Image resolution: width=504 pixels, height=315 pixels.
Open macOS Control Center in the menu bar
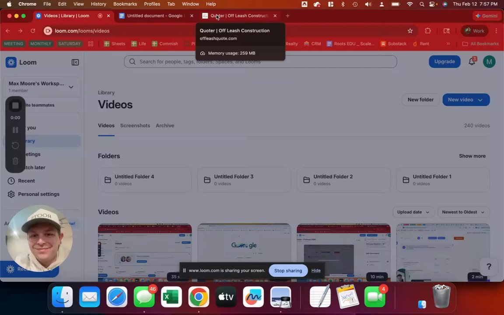[x=433, y=4]
